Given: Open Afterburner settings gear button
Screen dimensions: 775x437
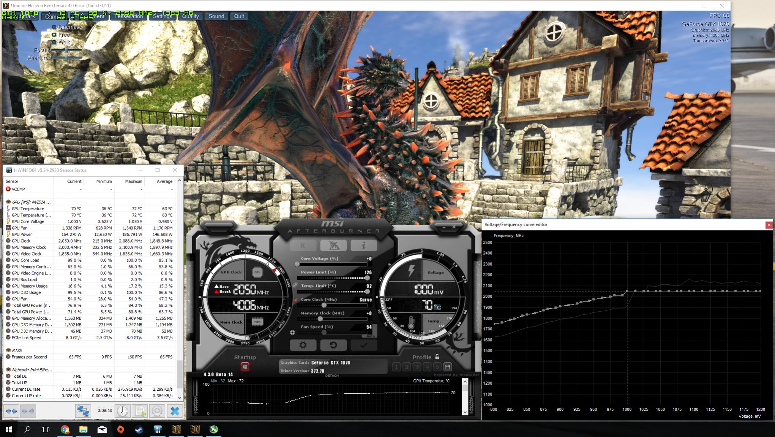Looking at the screenshot, I should click(303, 345).
